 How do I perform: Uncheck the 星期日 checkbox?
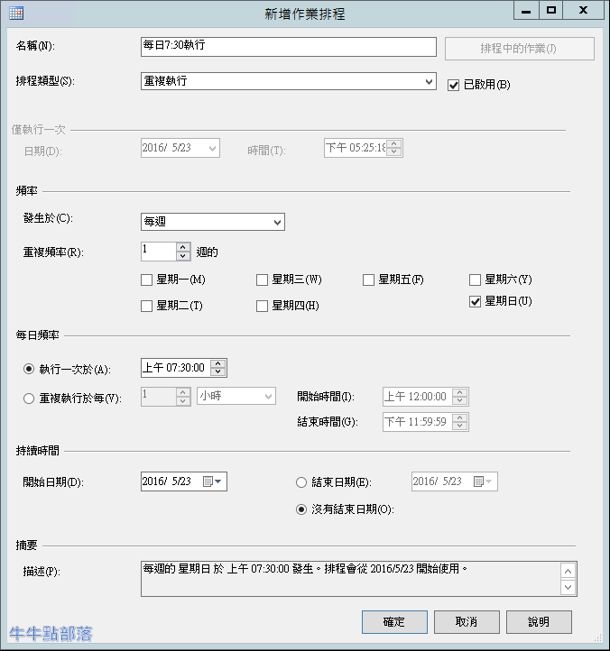[476, 302]
